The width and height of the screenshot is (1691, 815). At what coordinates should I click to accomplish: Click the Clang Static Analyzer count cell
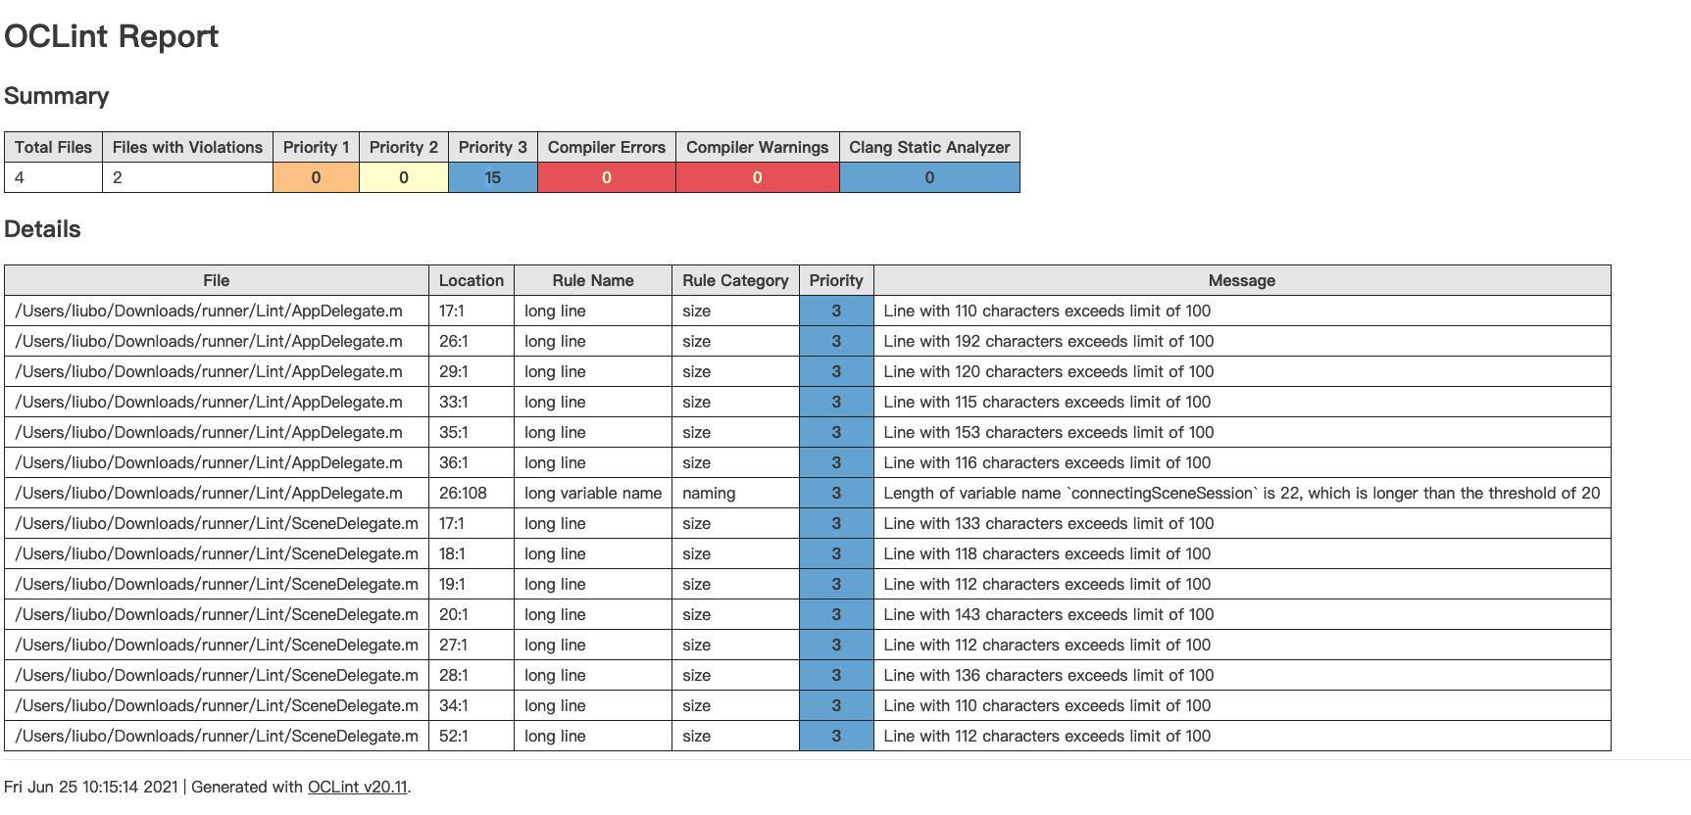pos(928,177)
